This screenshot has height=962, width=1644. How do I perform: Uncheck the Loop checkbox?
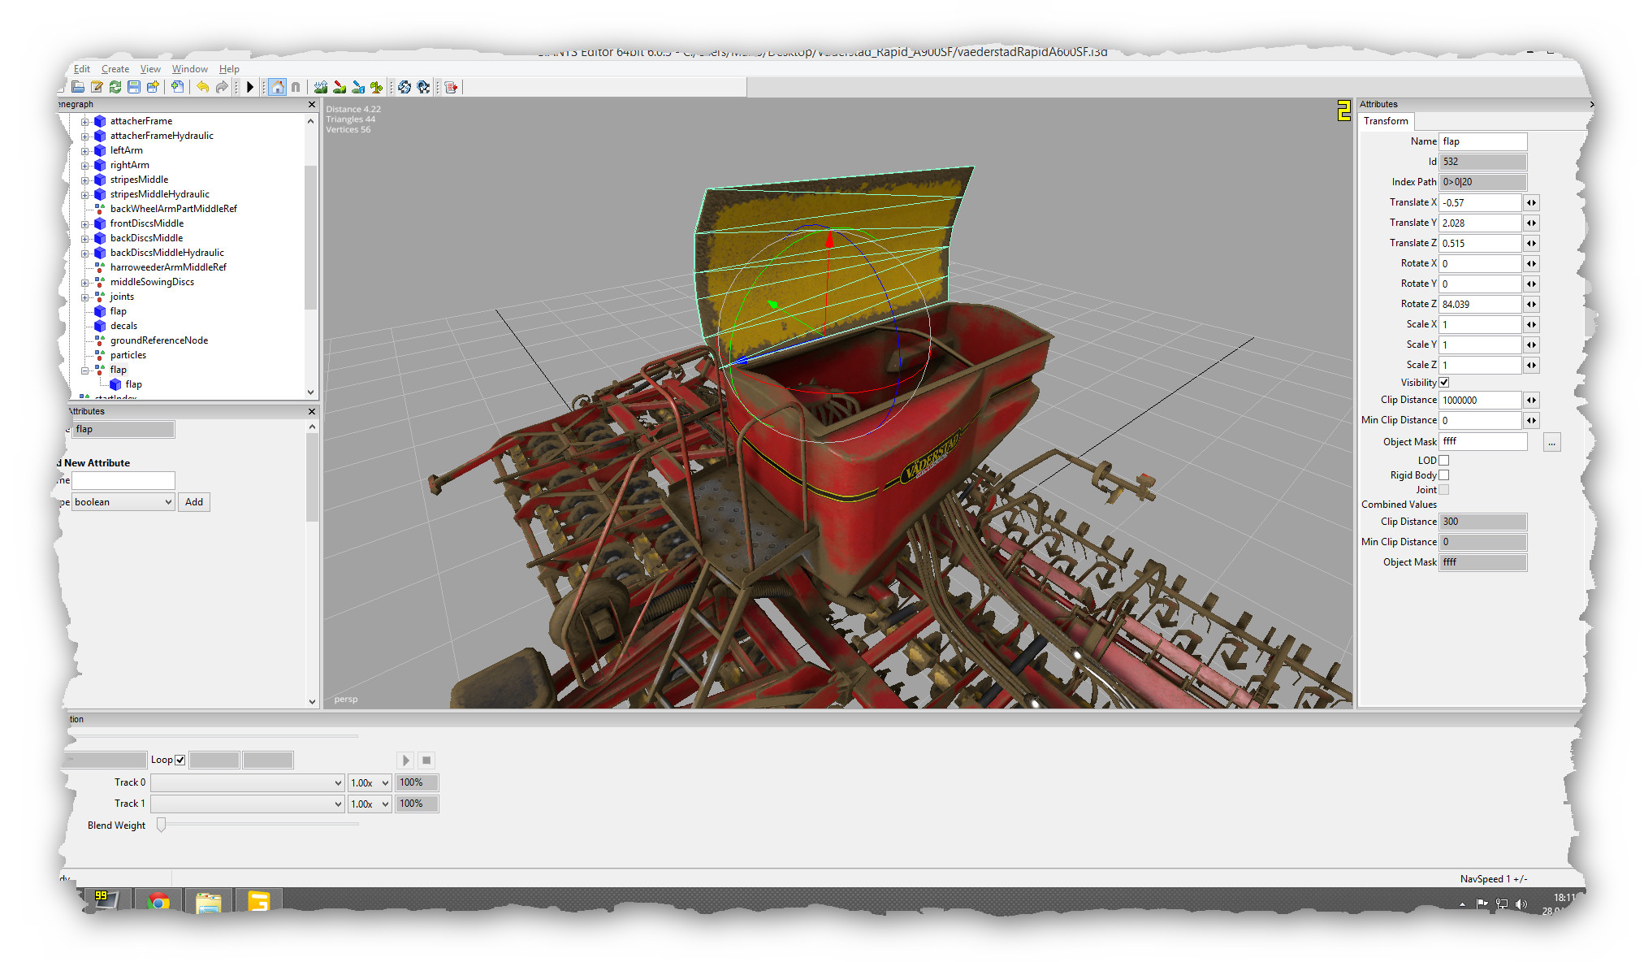180,760
